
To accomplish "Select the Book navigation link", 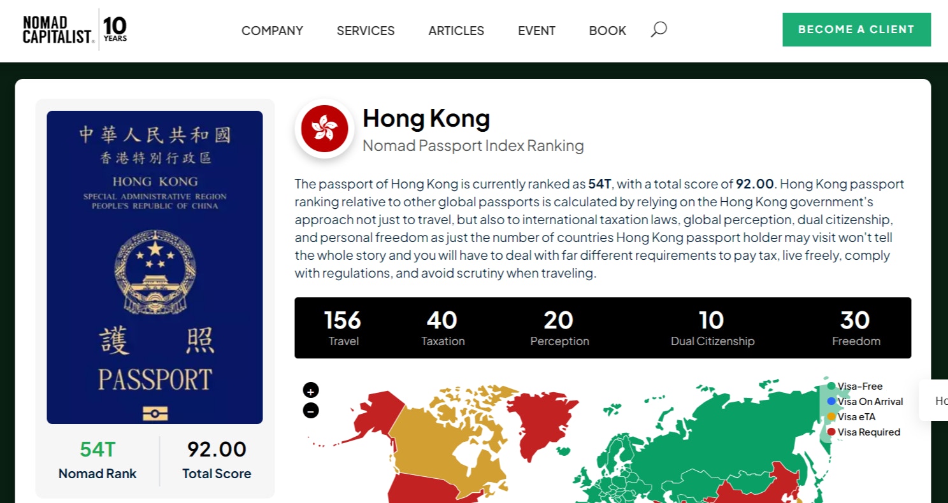I will tap(607, 31).
